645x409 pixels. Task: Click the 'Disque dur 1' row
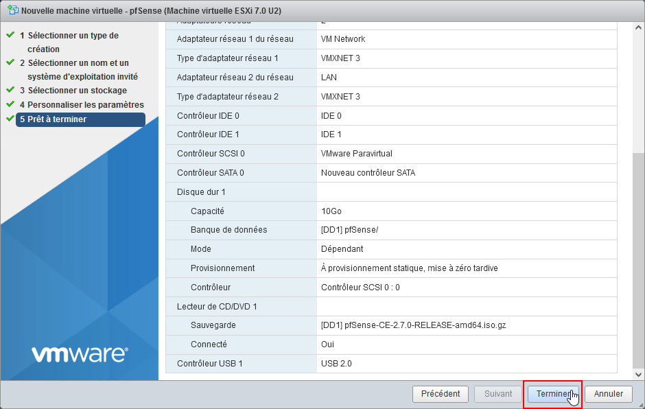click(x=391, y=192)
